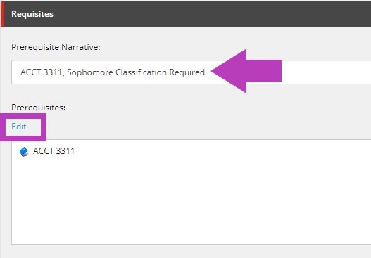Focus the Prerequisite Narrative text field
This screenshot has width=371, height=258.
click(x=191, y=72)
